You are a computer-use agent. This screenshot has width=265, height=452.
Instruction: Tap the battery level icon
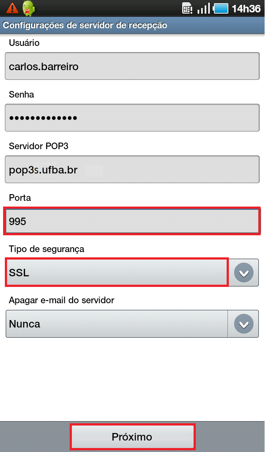pyautogui.click(x=221, y=8)
